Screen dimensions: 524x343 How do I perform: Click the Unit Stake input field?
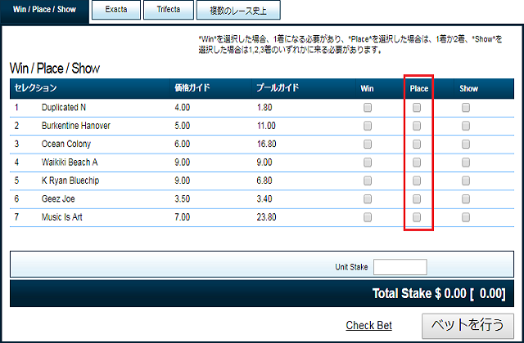click(400, 267)
